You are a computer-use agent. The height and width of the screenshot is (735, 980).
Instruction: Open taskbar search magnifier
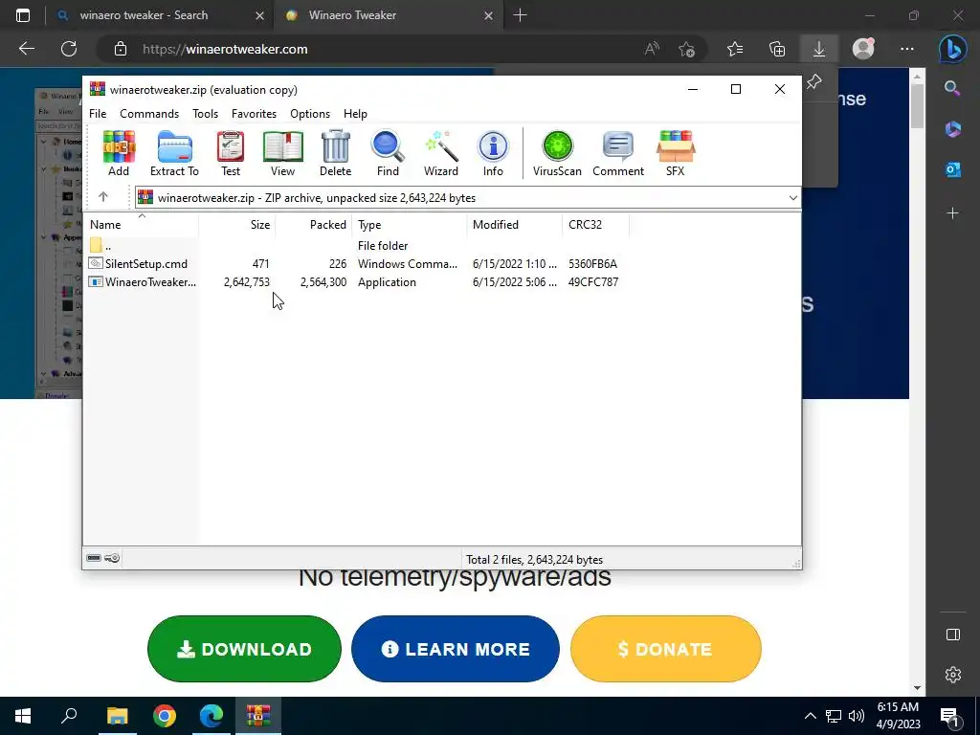click(x=69, y=716)
